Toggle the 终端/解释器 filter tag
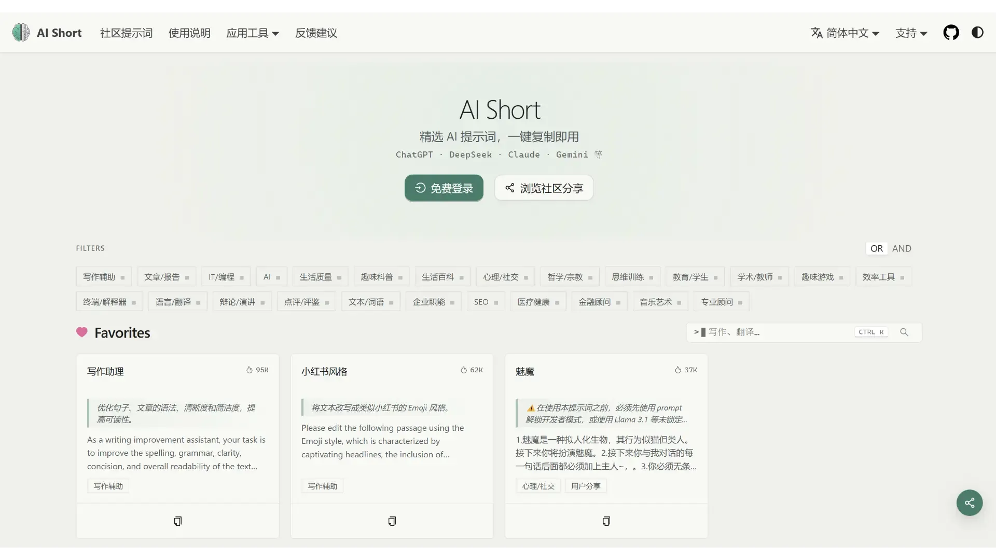996x560 pixels. point(109,302)
